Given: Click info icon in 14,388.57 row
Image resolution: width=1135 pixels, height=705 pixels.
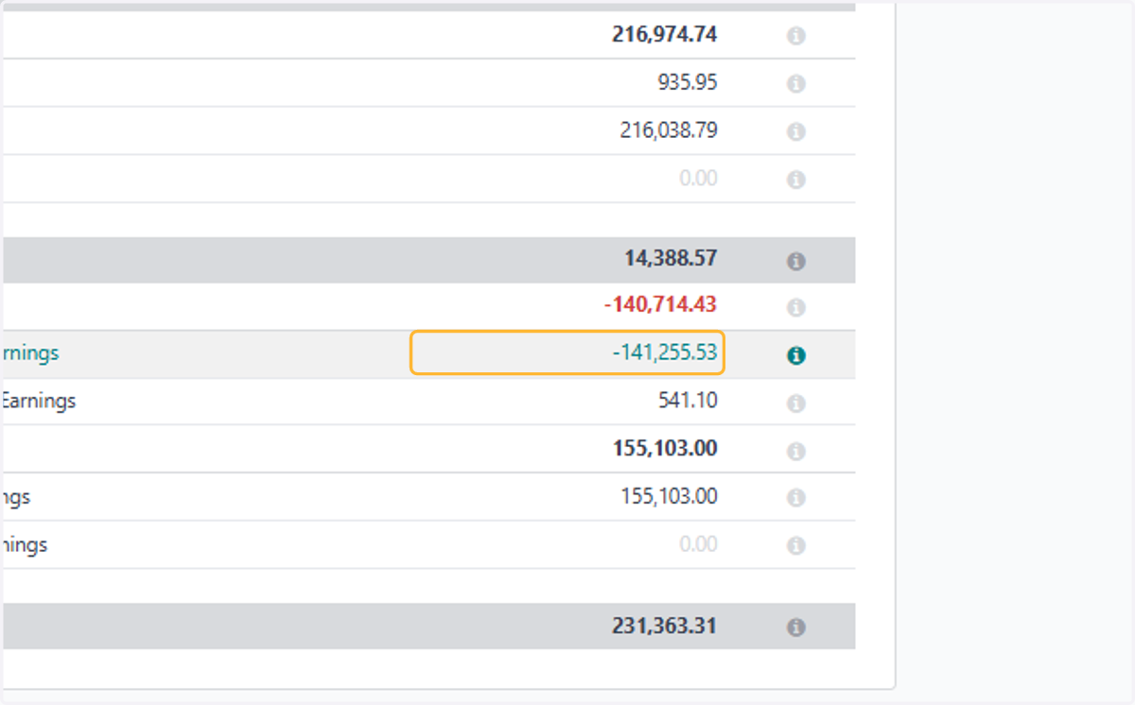Looking at the screenshot, I should (x=796, y=261).
